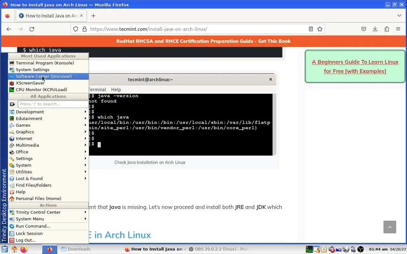This screenshot has height=254, width=407.
Task: Expand the Multimedia submenu
Action: 48,145
